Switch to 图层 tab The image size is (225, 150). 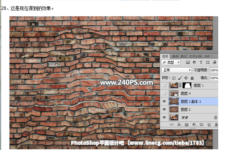165,56
